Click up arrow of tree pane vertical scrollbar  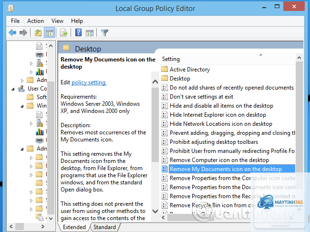(x=51, y=46)
